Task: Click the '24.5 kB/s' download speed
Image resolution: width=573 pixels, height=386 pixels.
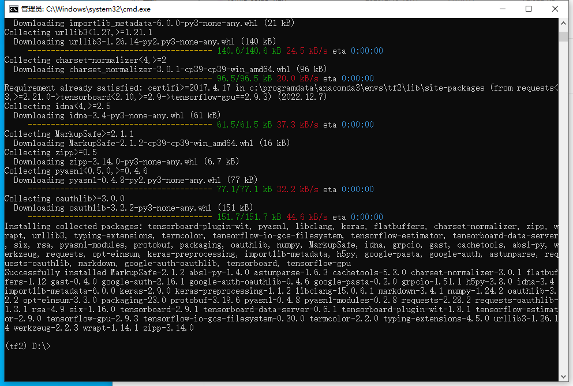Action: tap(306, 51)
